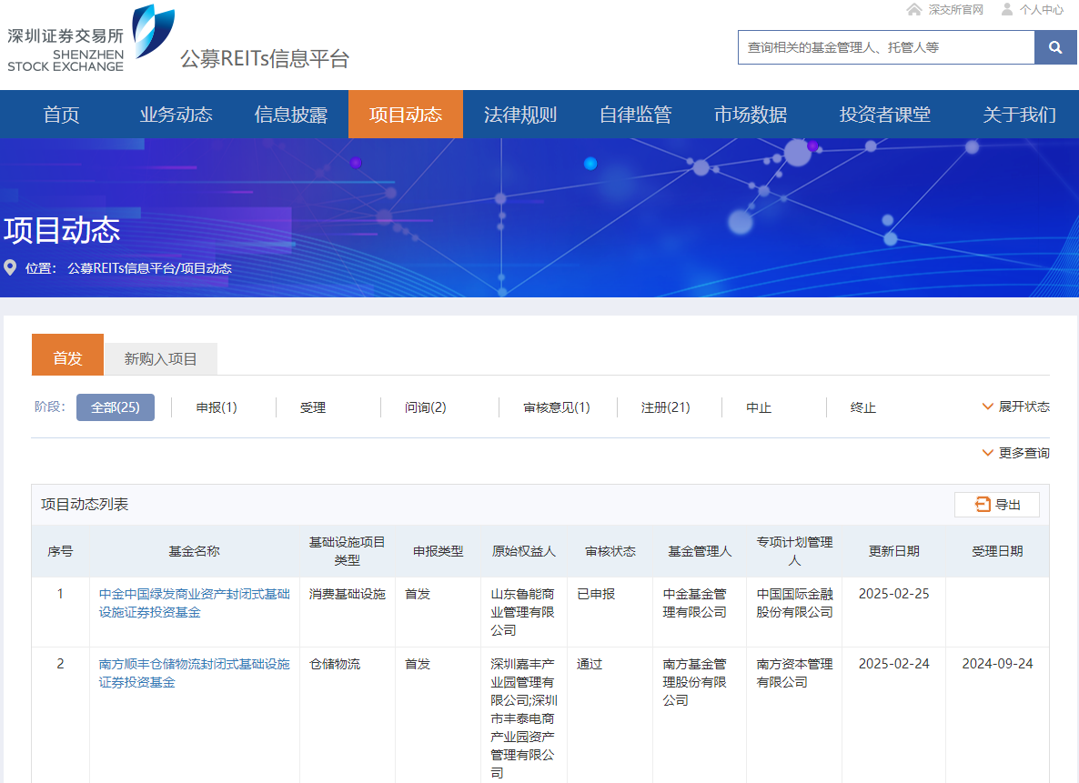Viewport: 1079px width, 783px height.
Task: Filter by 审核意见(1) stage
Action: click(x=557, y=407)
